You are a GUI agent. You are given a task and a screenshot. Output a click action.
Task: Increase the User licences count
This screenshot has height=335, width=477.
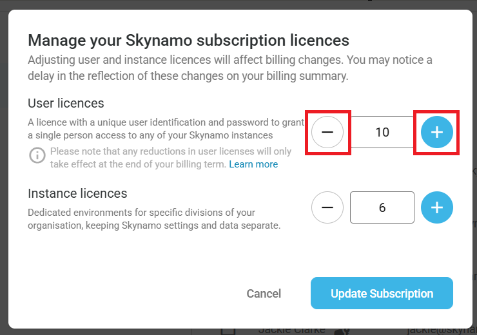[x=437, y=132]
